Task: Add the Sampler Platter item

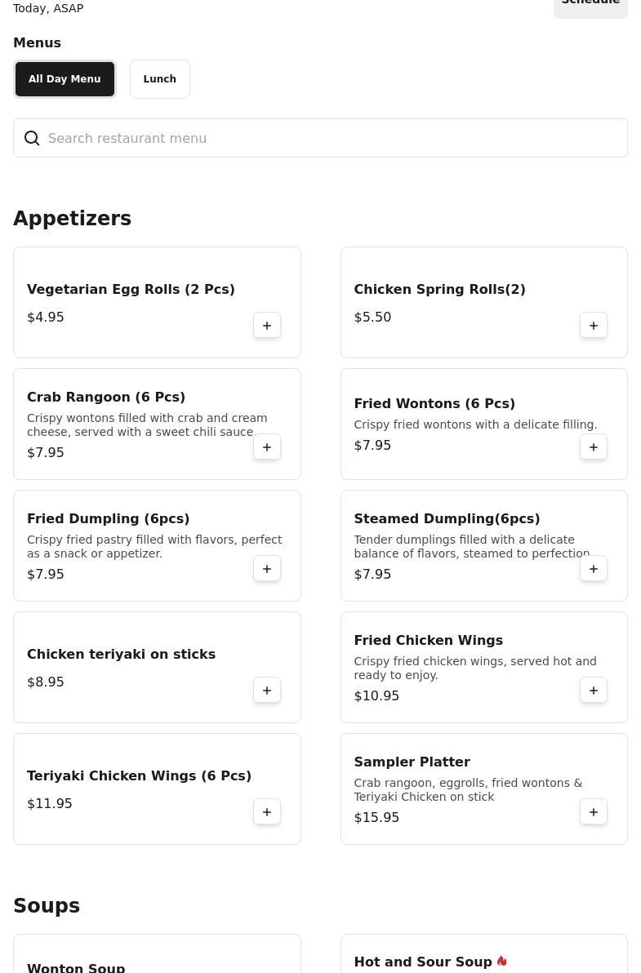Action: pos(594,812)
